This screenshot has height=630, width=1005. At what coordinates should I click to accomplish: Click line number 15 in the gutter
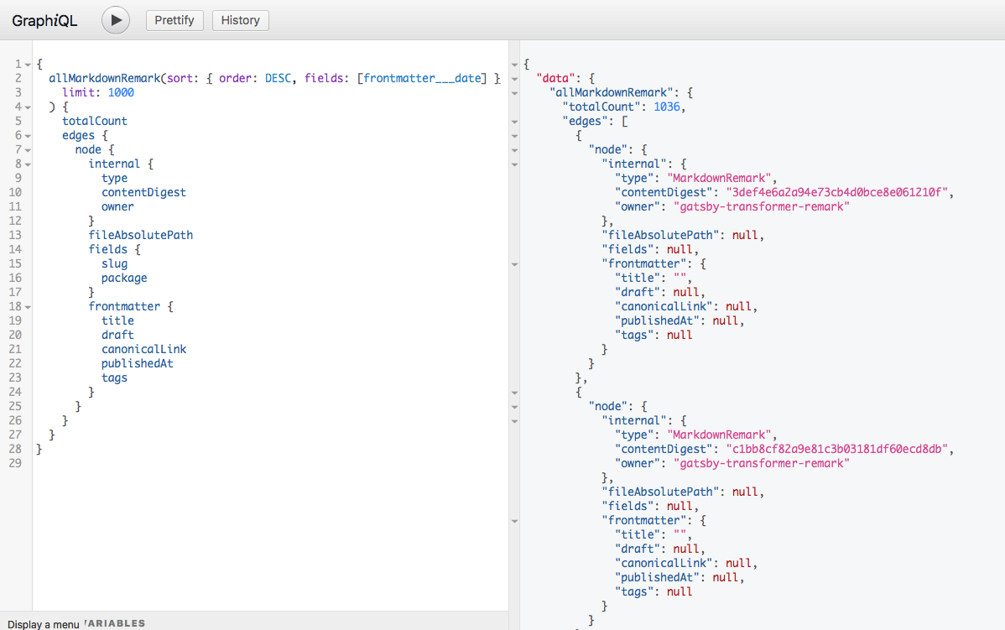[x=15, y=263]
